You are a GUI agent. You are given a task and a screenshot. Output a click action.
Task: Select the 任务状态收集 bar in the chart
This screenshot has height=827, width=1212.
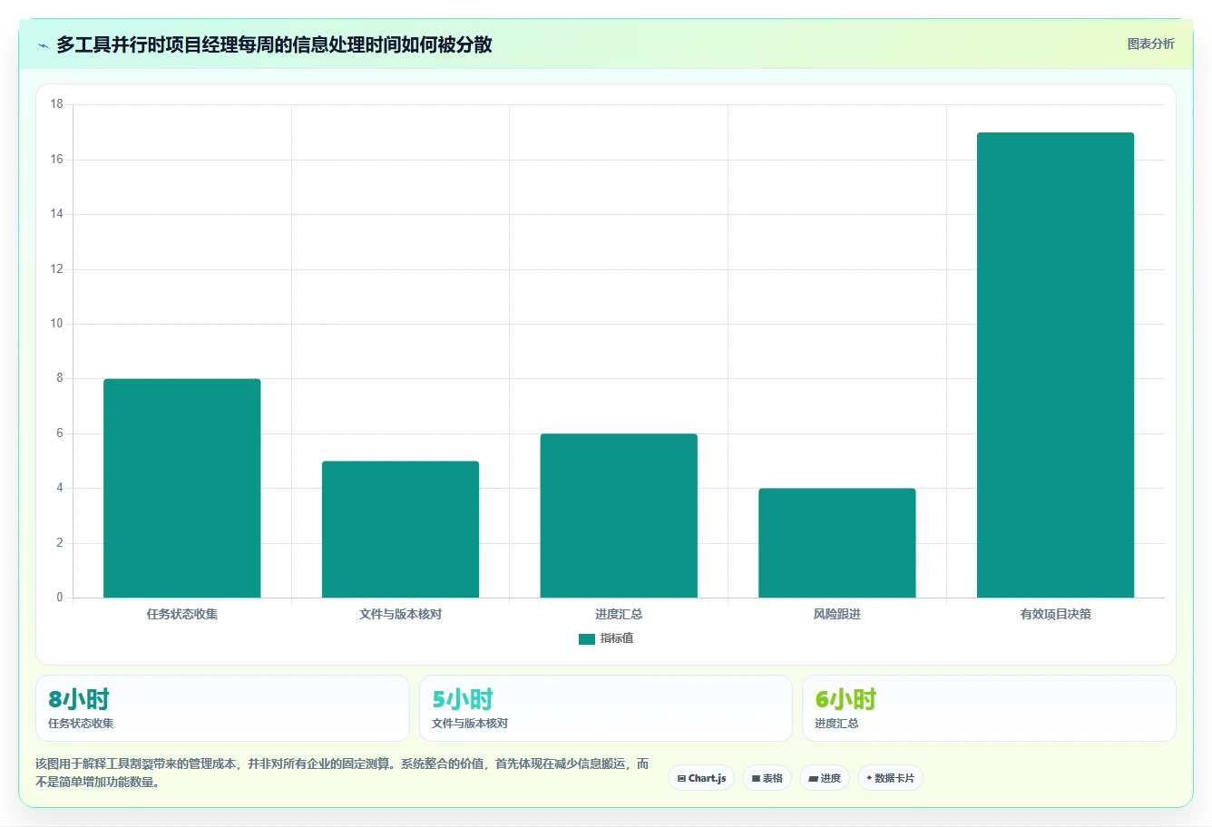pos(182,488)
